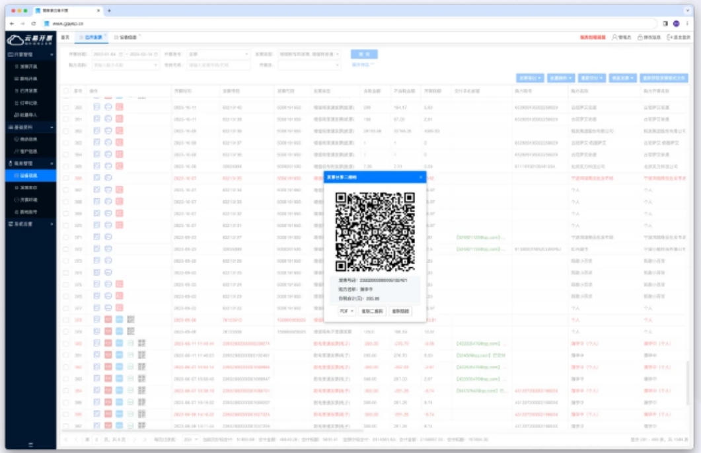The height and width of the screenshot is (453, 701).
Task: Go to the previous page in pagination
Action: click(76, 440)
